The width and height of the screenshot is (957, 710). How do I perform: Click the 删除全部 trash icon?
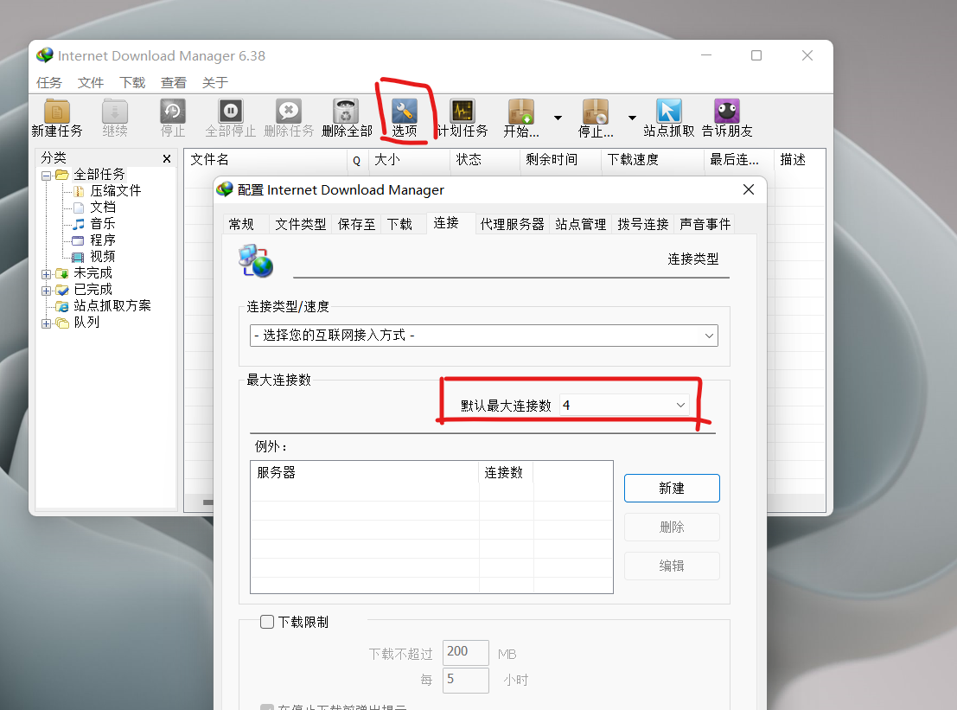(x=346, y=112)
